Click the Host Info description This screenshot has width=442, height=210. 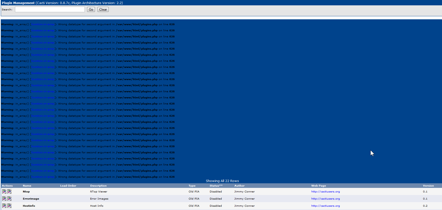[x=97, y=206]
